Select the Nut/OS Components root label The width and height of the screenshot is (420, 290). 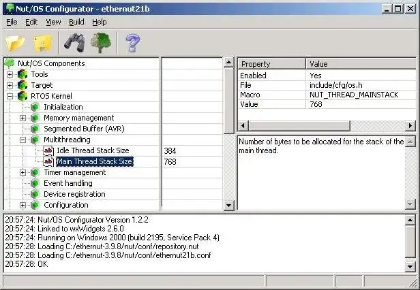(51, 63)
